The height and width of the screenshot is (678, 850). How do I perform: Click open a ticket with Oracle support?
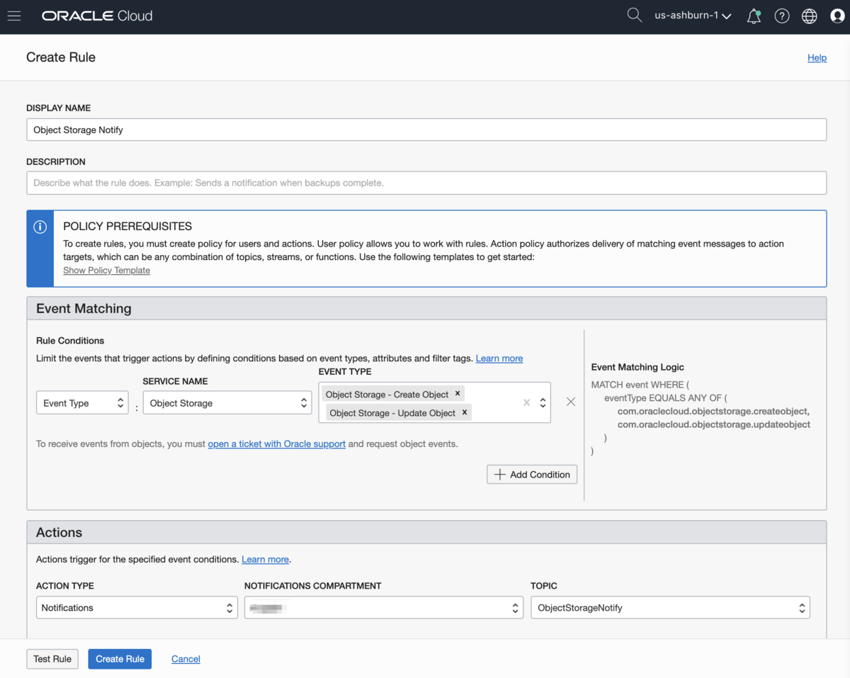277,443
